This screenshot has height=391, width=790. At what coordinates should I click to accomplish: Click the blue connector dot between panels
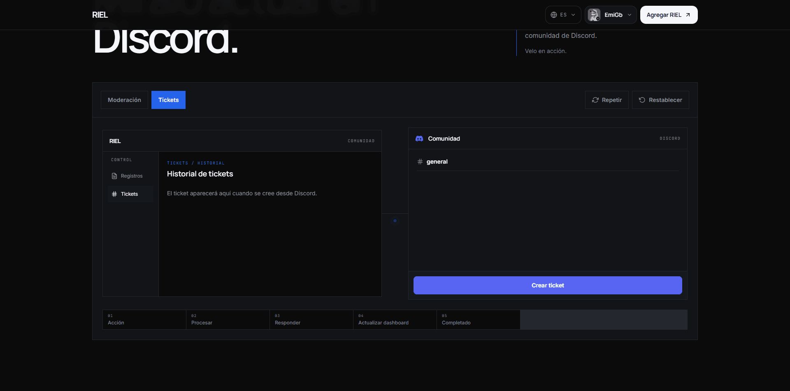click(x=395, y=221)
